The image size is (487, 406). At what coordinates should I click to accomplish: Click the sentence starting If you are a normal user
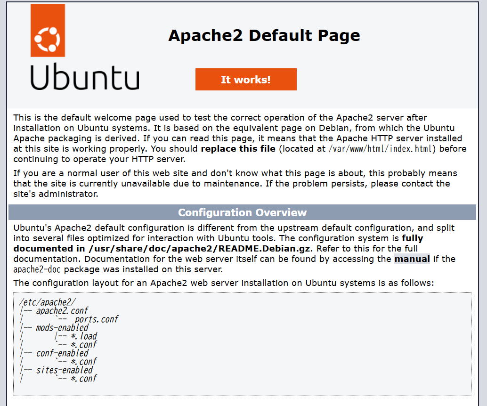coord(235,184)
